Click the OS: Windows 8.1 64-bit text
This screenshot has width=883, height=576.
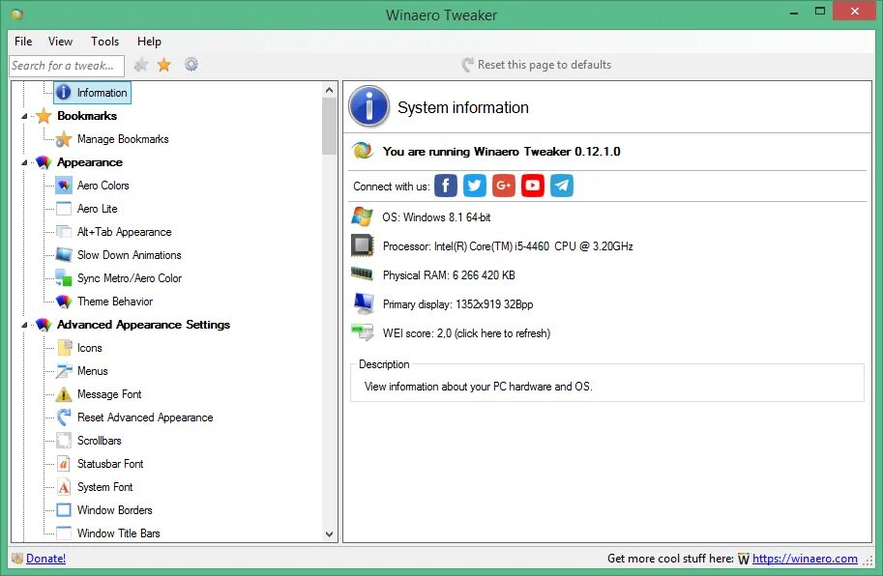click(x=436, y=217)
